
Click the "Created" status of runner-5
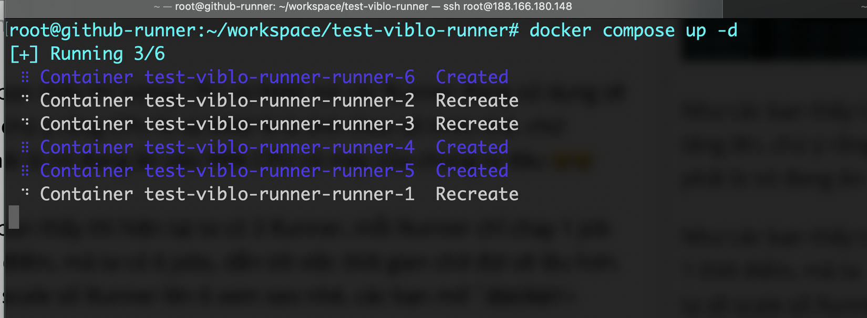coord(471,171)
